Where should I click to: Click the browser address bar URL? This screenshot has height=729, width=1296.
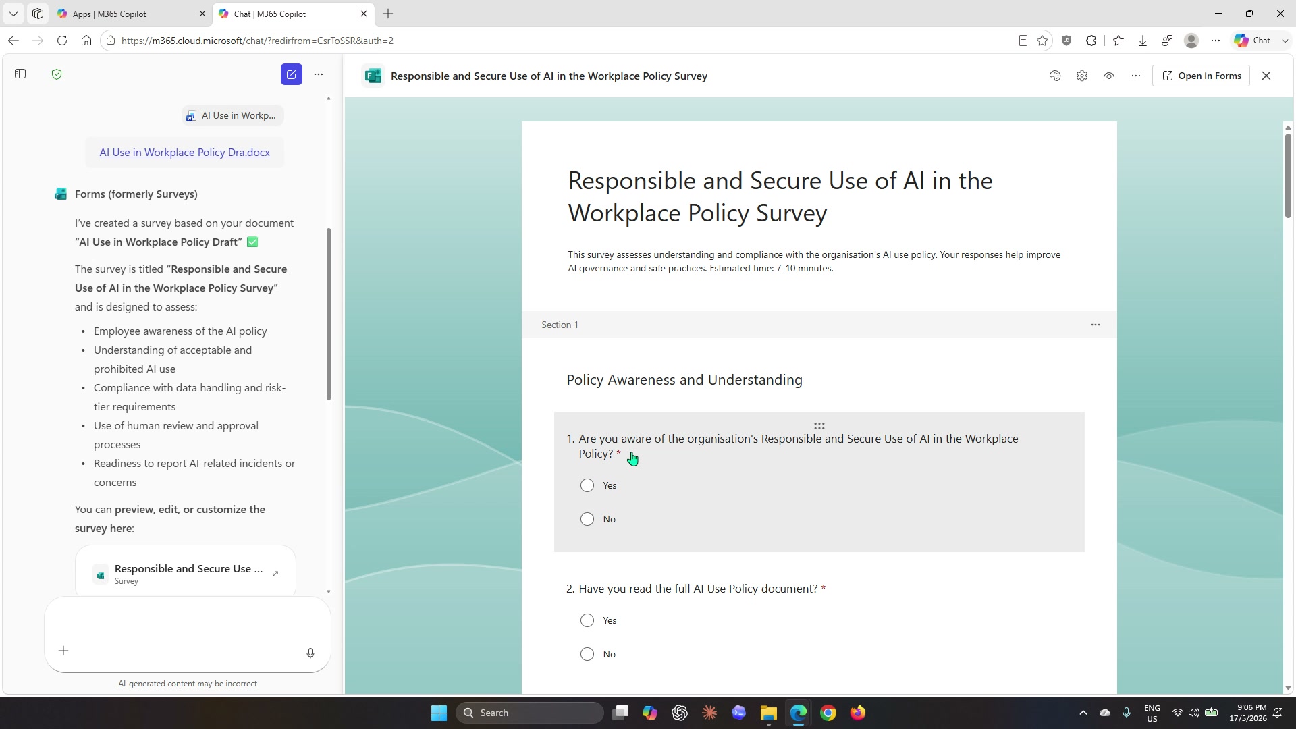[257, 40]
